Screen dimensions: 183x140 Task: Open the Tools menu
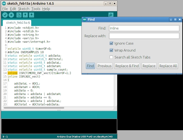pos(36,9)
